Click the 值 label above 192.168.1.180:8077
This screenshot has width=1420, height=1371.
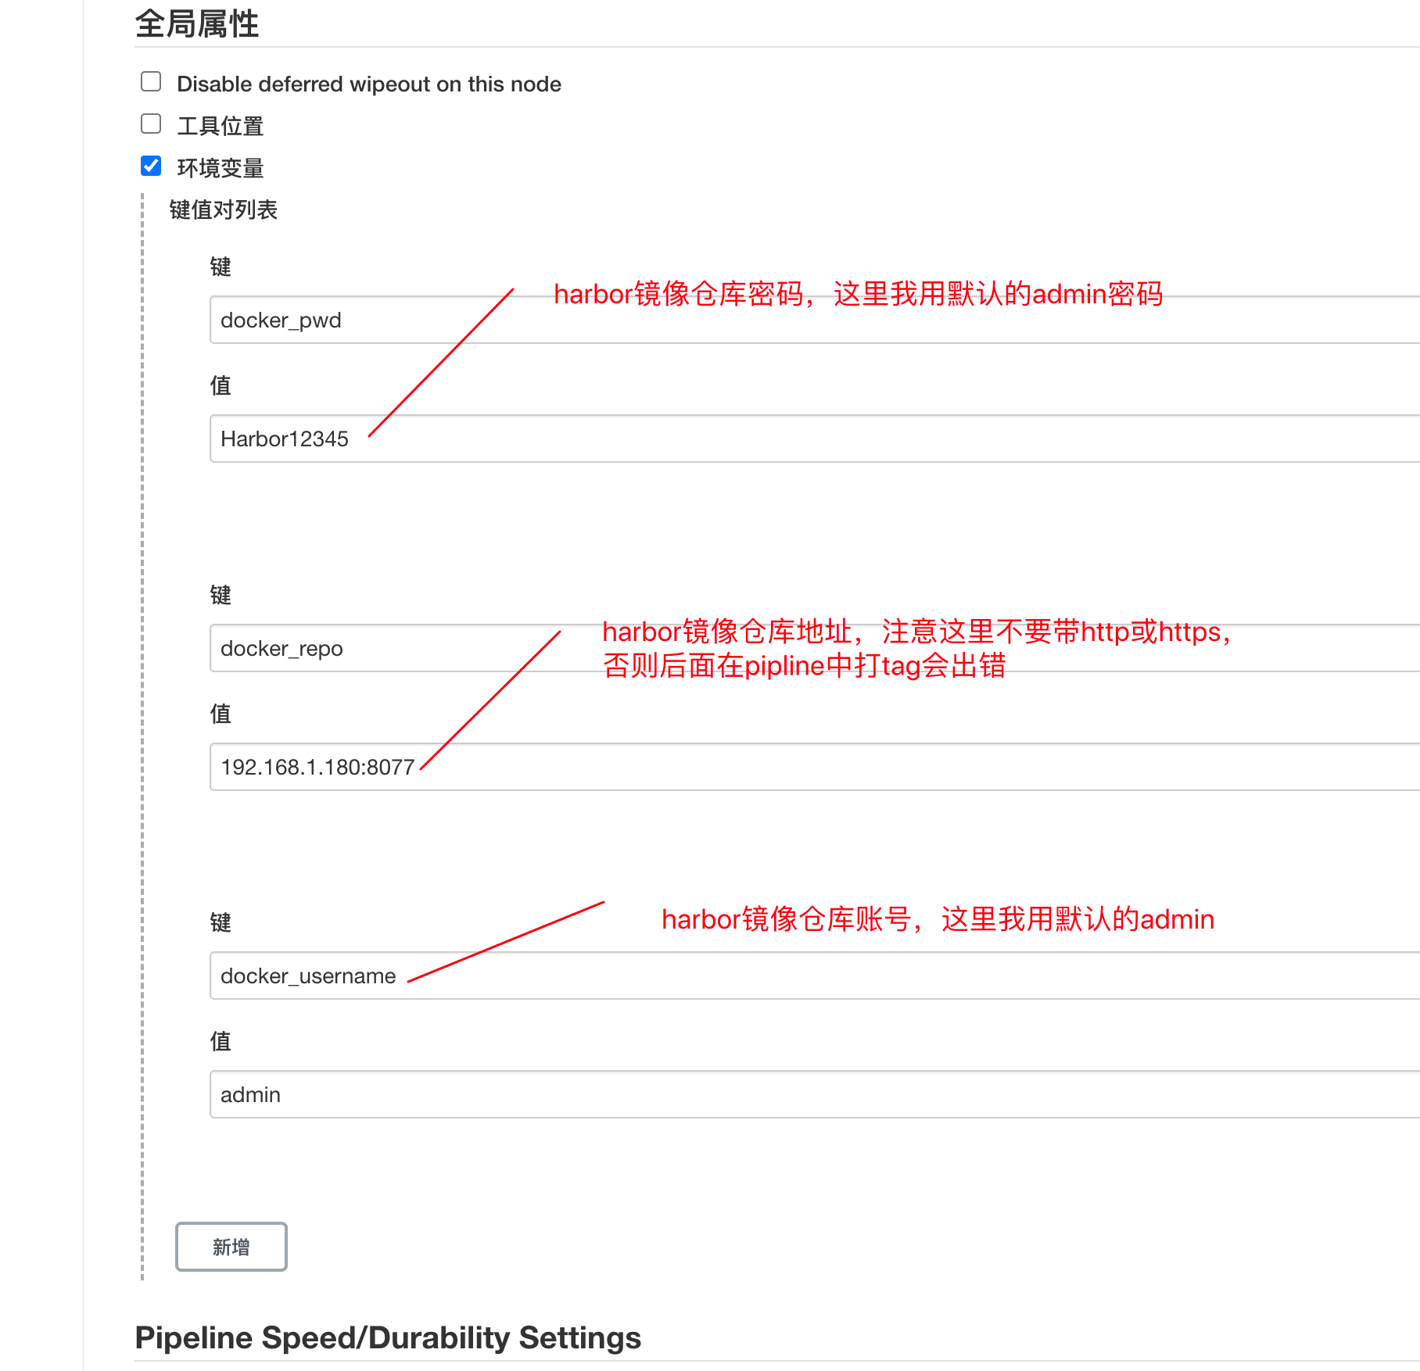pos(221,714)
